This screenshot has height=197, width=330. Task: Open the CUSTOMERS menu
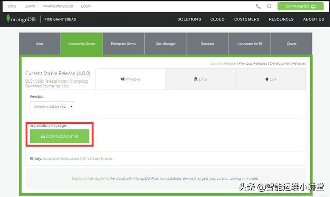pyautogui.click(x=246, y=19)
